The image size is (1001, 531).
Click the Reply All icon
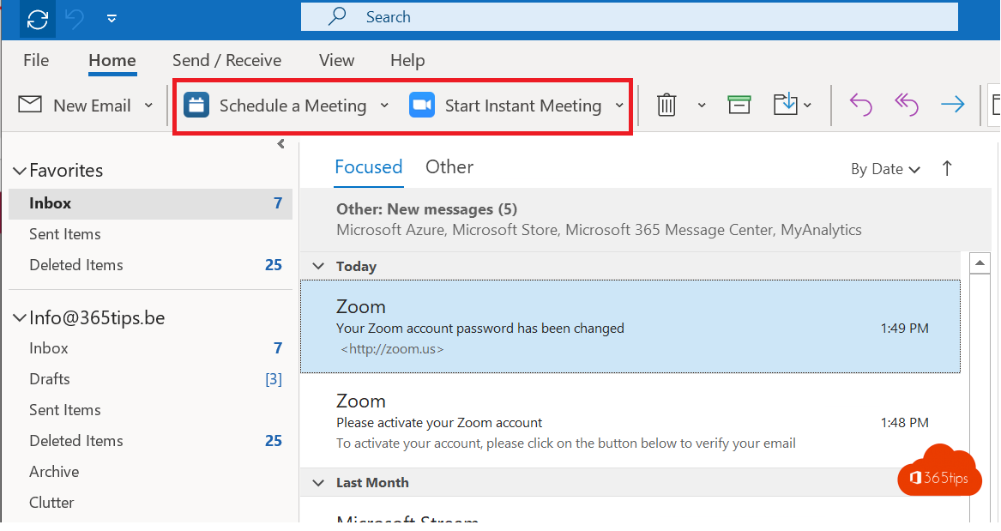coord(906,105)
